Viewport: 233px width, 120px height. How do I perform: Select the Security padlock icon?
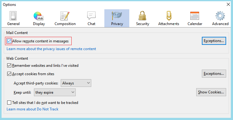[142, 16]
